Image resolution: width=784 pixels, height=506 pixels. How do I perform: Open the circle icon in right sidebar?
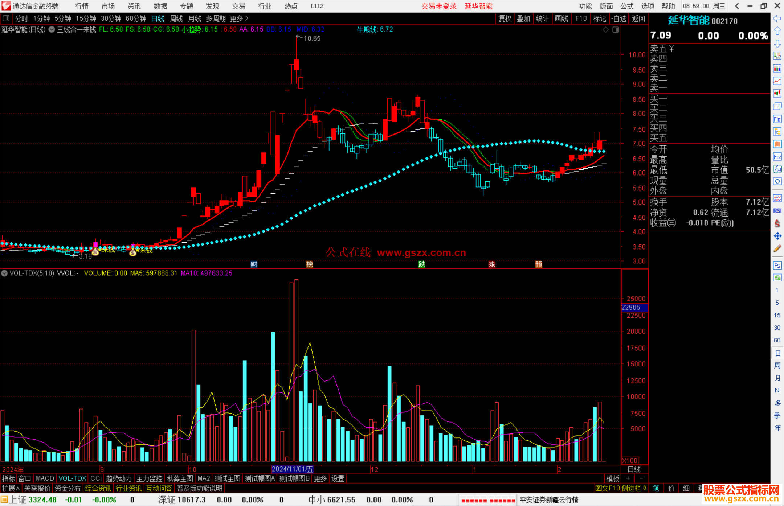click(x=777, y=181)
